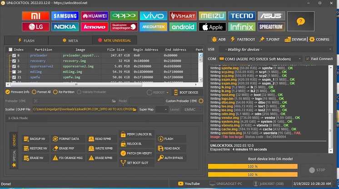Select the Samsung brand icon
This screenshot has height=189, width=339.
tap(65, 16)
